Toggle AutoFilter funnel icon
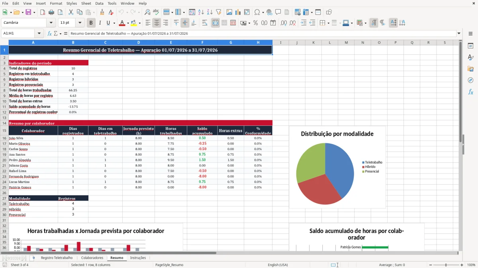 (218, 12)
